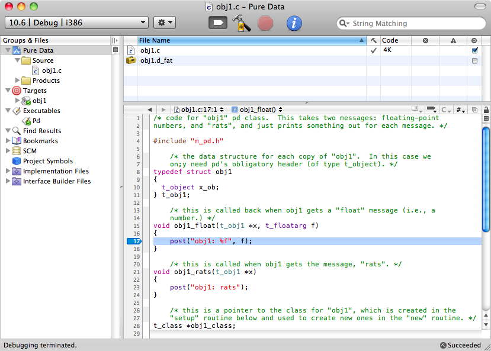This screenshot has width=491, height=351.
Task: Check target membership for obj1.d_fat
Action: (x=475, y=61)
